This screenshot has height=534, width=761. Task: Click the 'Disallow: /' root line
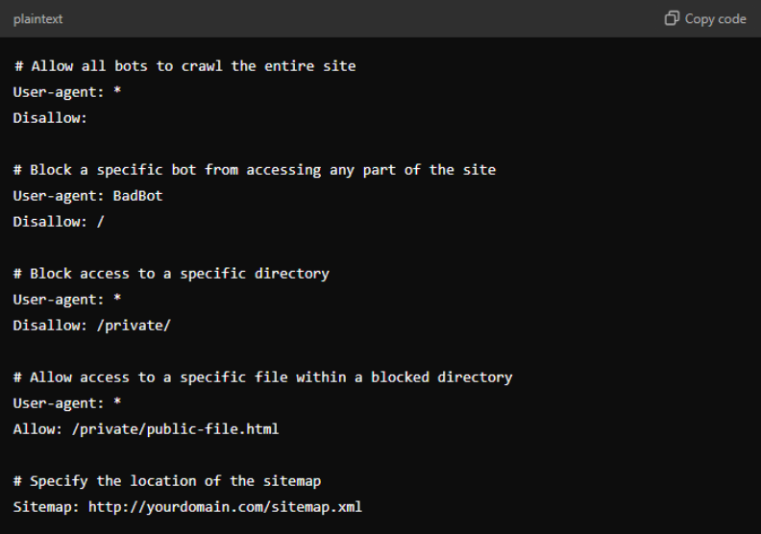coord(59,221)
